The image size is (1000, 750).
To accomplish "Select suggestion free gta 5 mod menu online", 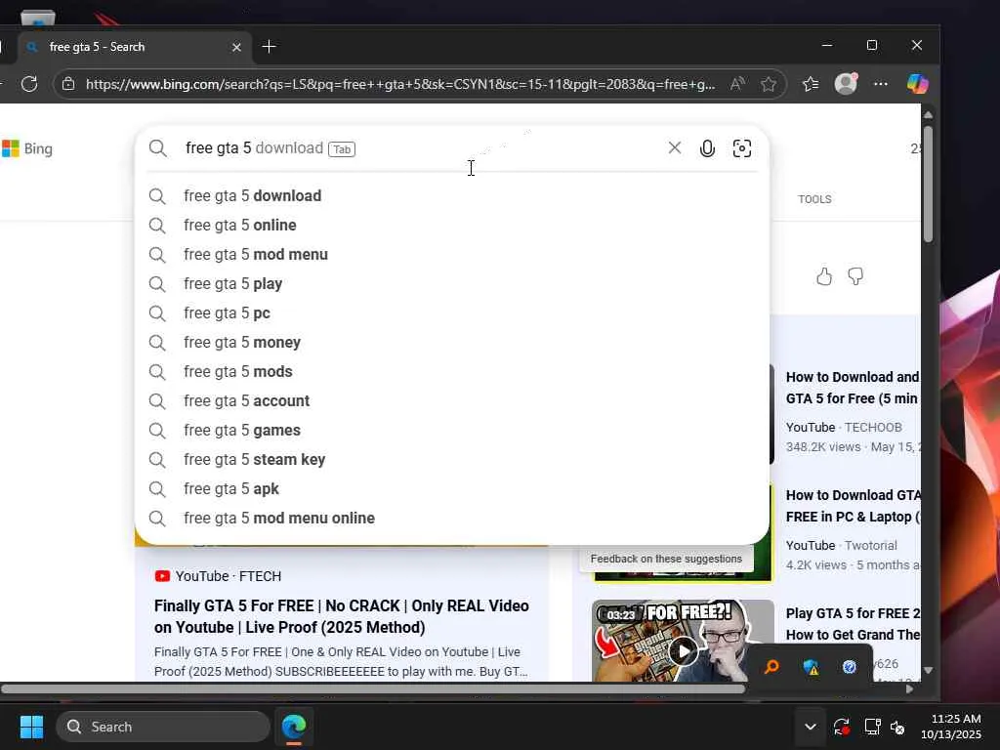I will pyautogui.click(x=451, y=518).
